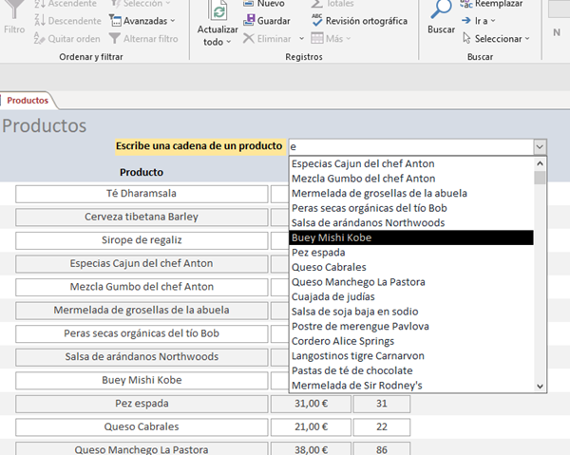Pick Cordero Alice Springs list entry
This screenshot has width=570, height=455.
tap(343, 341)
